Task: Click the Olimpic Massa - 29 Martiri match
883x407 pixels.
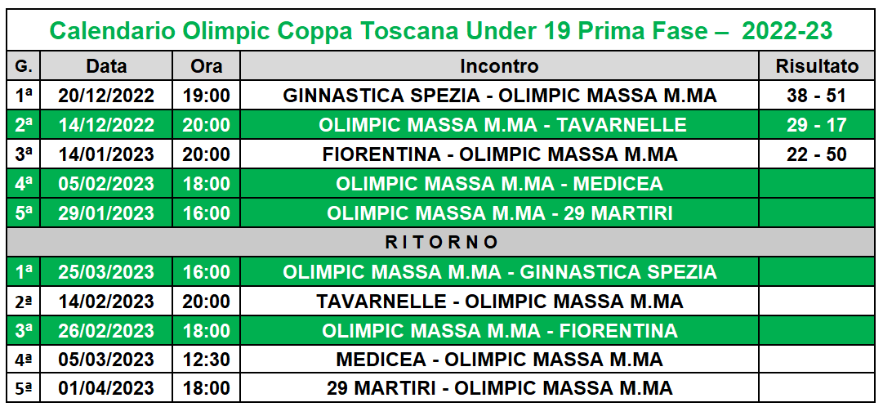Action: click(500, 213)
